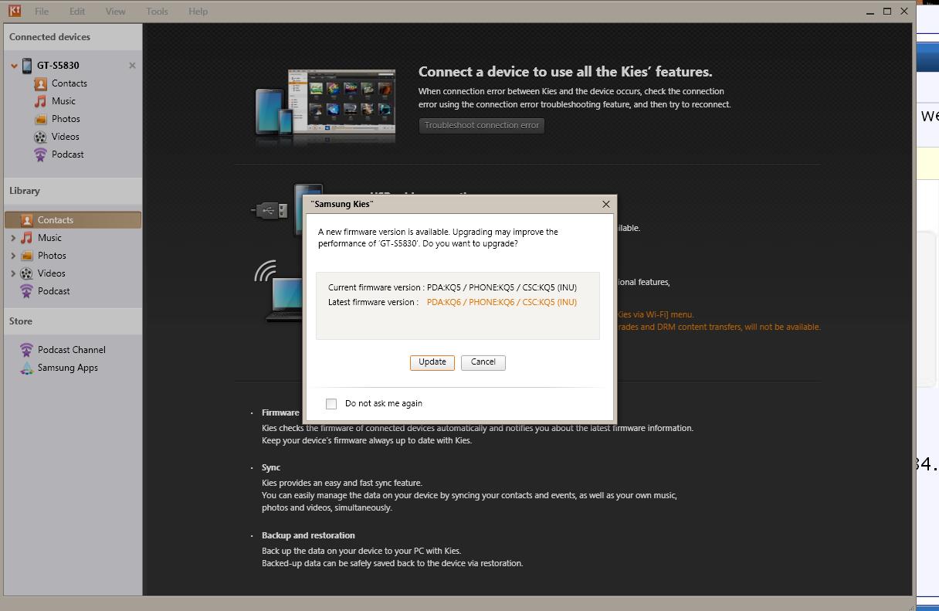The image size is (939, 611).
Task: Open Podcast Channel in Store
Action: (x=72, y=350)
